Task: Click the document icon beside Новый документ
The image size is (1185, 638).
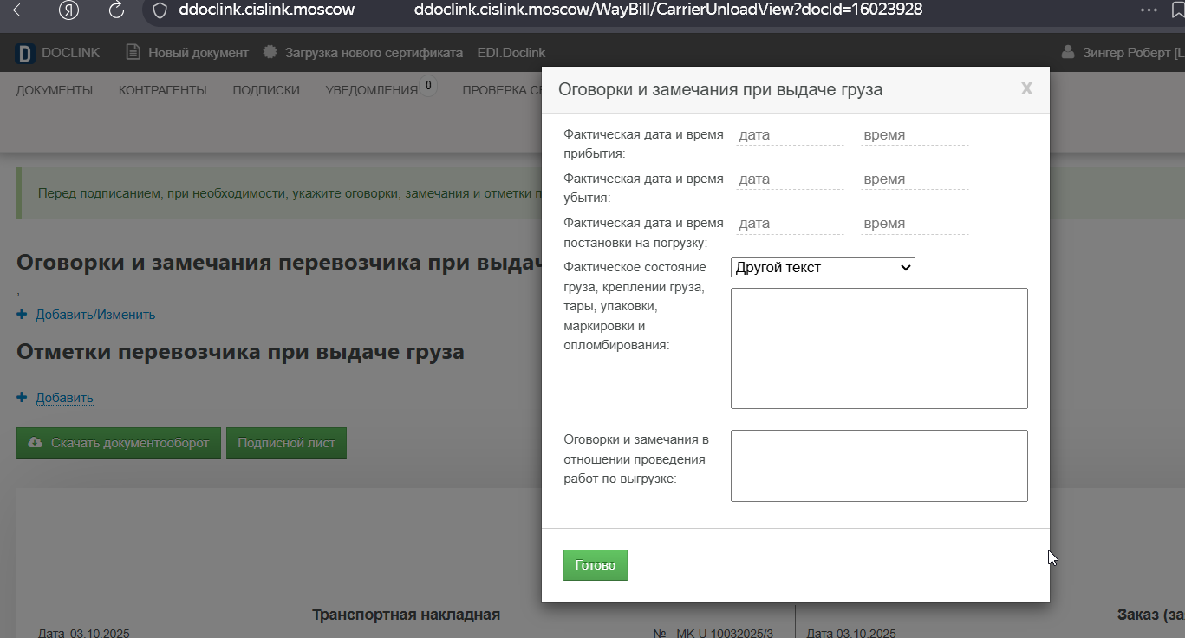Action: tap(133, 53)
